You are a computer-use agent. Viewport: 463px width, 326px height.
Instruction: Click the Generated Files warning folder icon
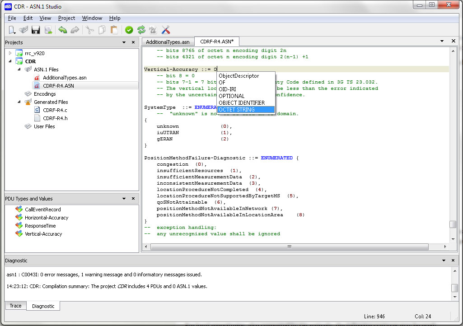pyautogui.click(x=28, y=102)
